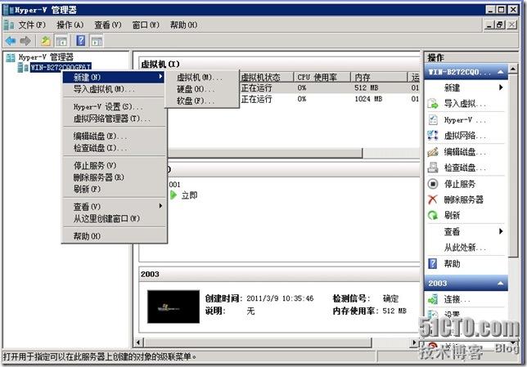Expand 新建(N) submenu in context menu
The height and width of the screenshot is (367, 527).
coord(115,78)
